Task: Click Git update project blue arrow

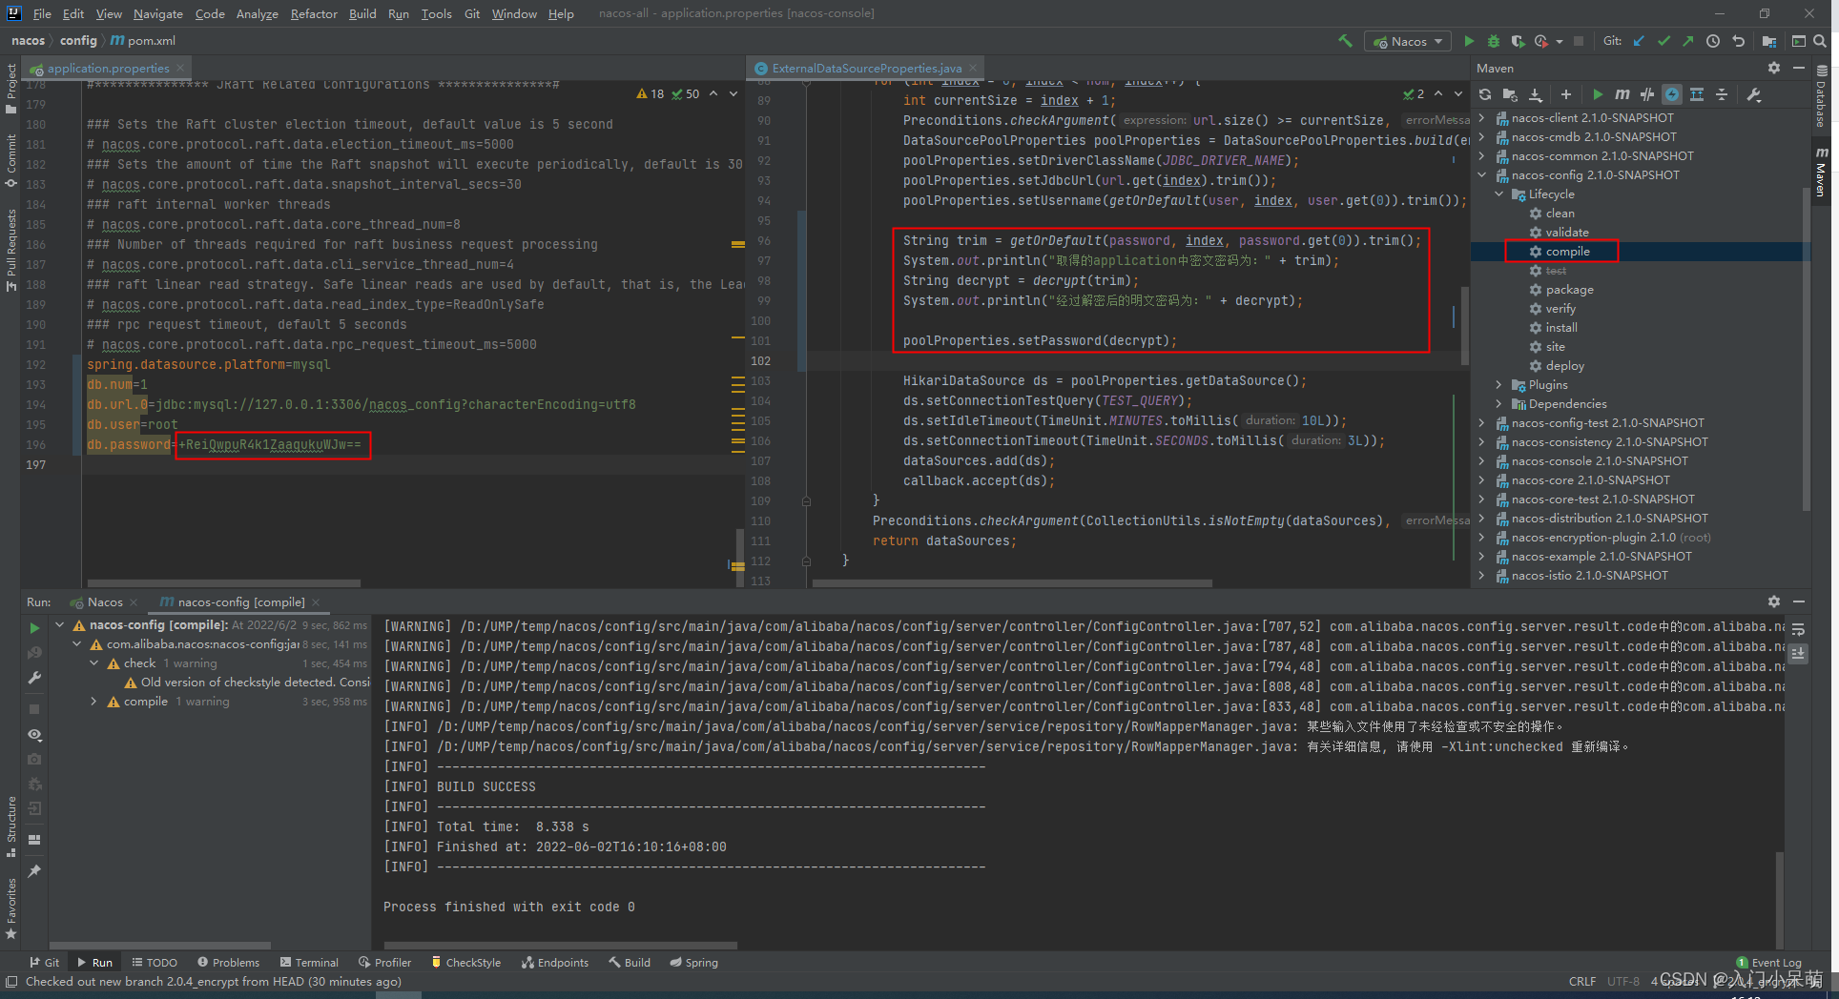Action: tap(1639, 41)
